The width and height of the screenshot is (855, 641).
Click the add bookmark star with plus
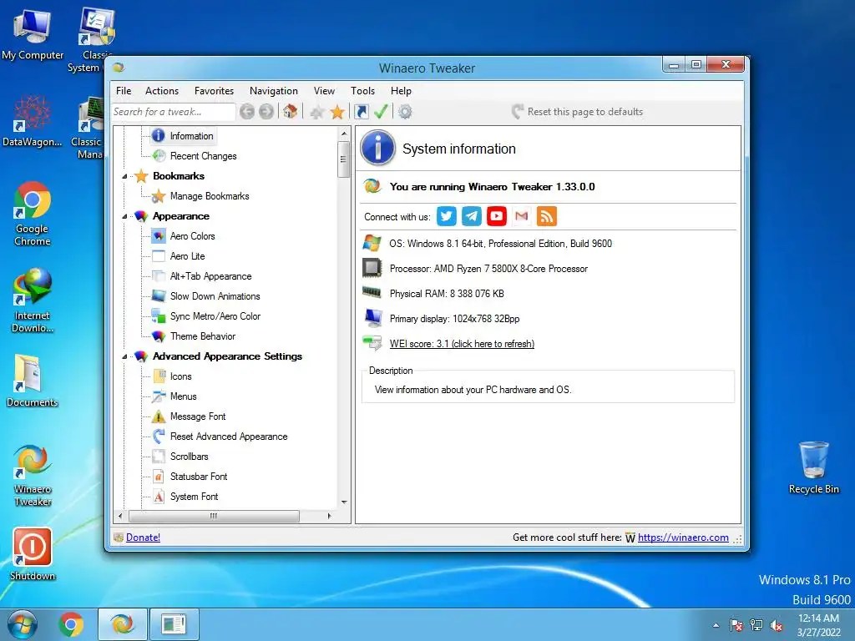click(x=316, y=112)
